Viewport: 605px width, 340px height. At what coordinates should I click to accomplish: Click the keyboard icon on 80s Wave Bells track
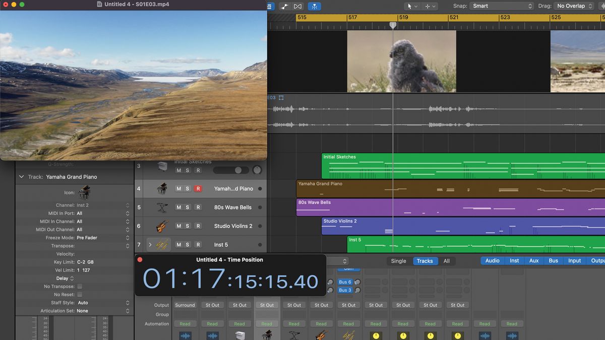[162, 207]
